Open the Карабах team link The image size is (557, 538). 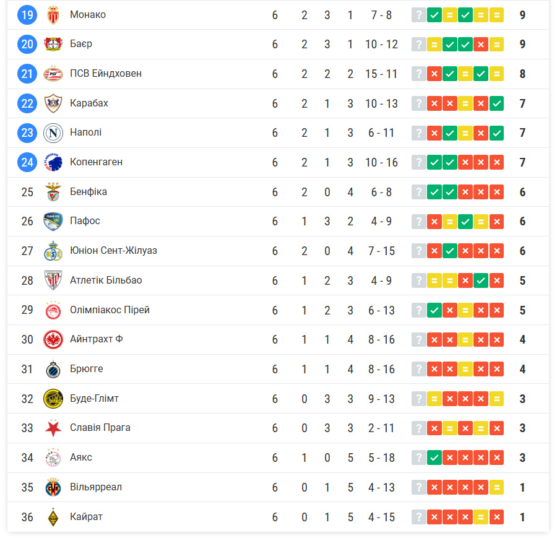coord(89,103)
